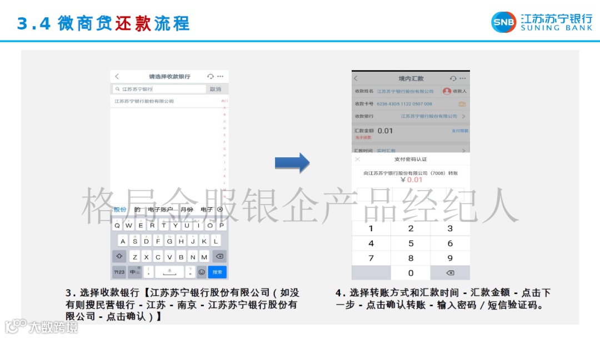600x338 pixels.
Task: Tap digit 4 on the numeric keypad
Action: coord(371,243)
